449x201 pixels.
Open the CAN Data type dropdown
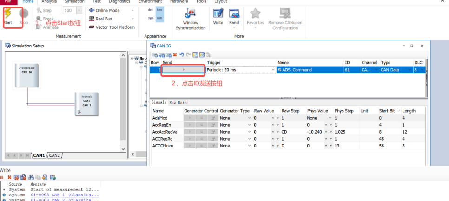[409, 70]
